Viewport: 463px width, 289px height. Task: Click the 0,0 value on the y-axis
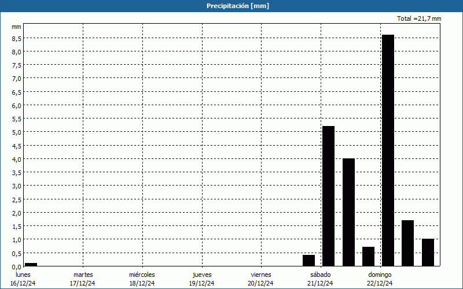(x=17, y=266)
